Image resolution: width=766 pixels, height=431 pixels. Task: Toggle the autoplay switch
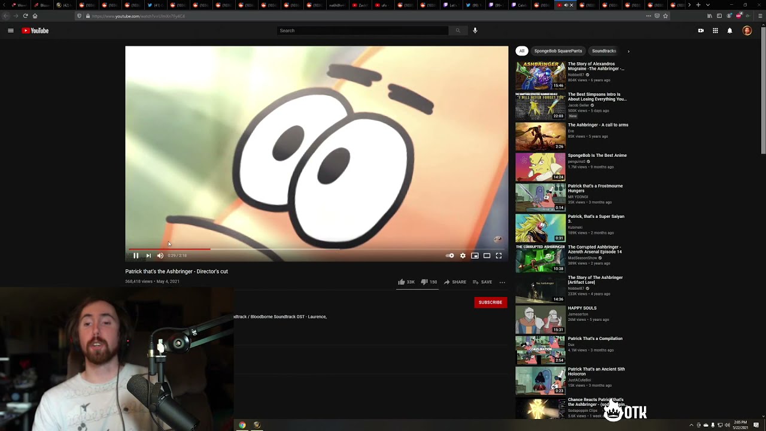tap(449, 256)
